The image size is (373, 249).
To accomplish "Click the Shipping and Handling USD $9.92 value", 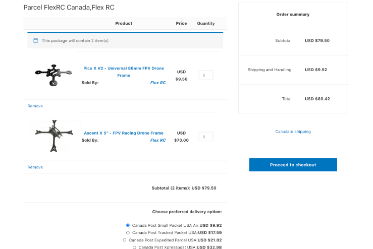I will [x=316, y=70].
